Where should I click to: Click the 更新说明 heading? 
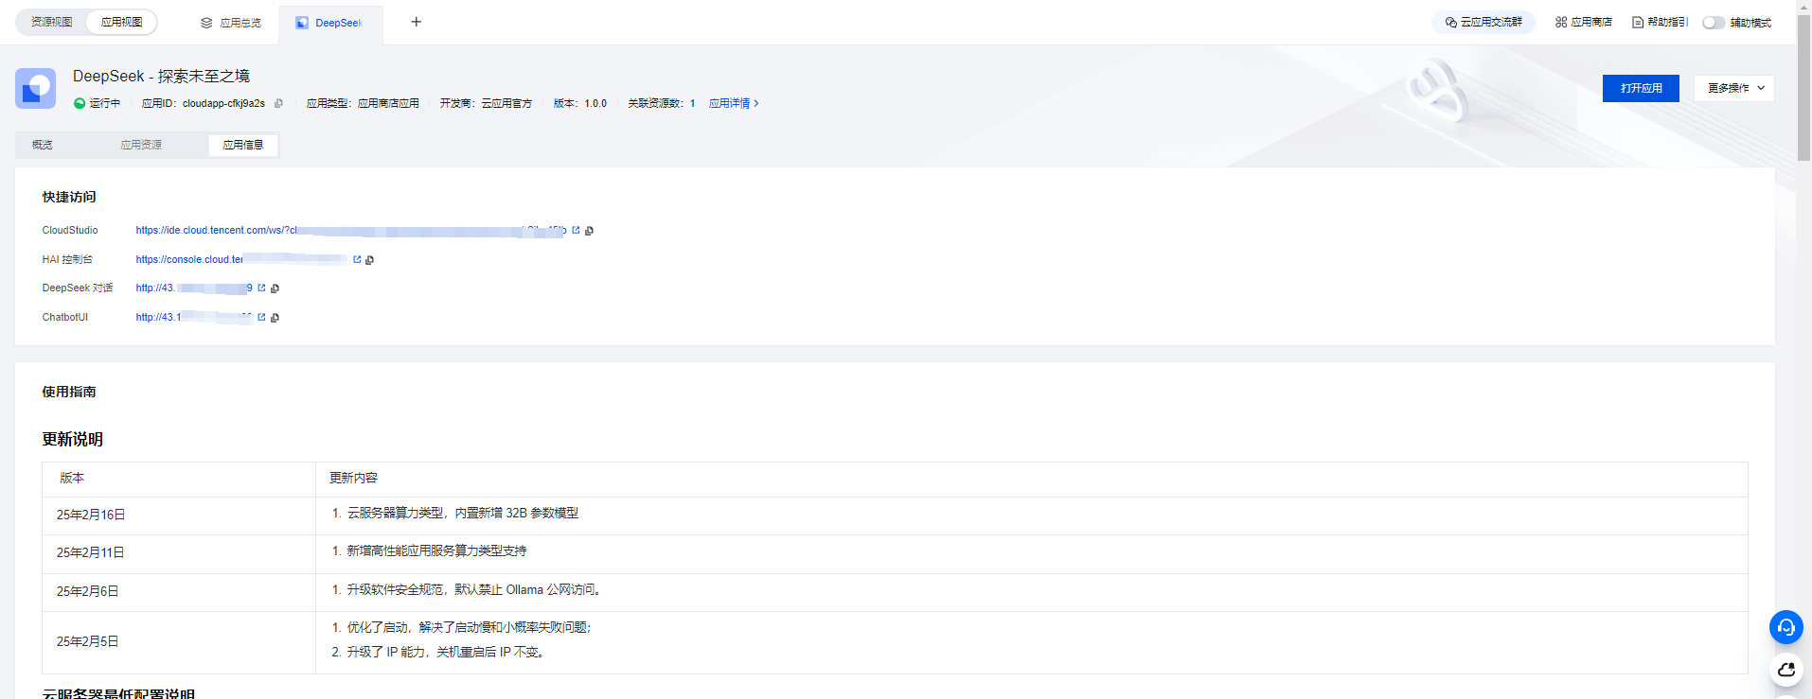click(73, 439)
